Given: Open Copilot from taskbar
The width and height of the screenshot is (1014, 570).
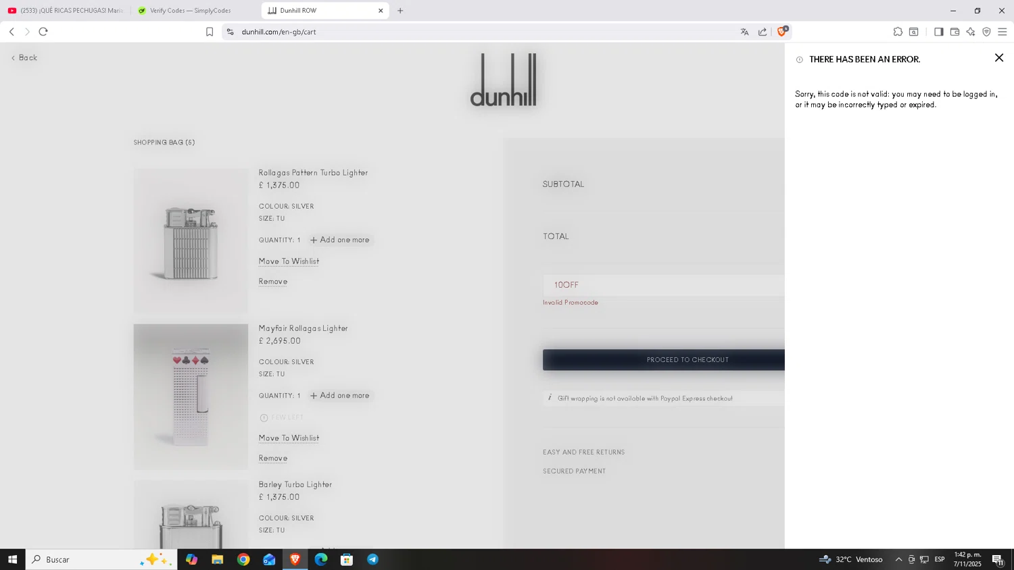Looking at the screenshot, I should pyautogui.click(x=191, y=559).
